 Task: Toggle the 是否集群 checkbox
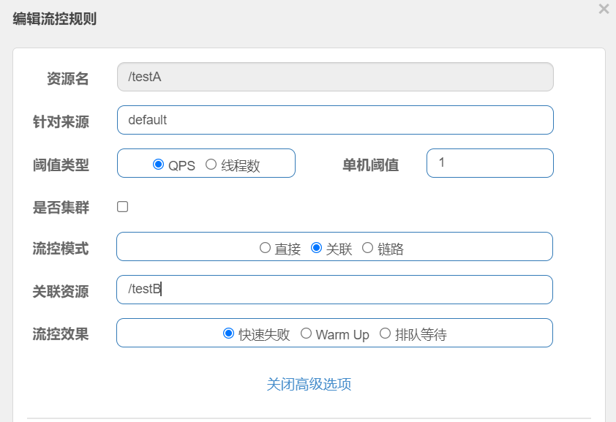(123, 206)
